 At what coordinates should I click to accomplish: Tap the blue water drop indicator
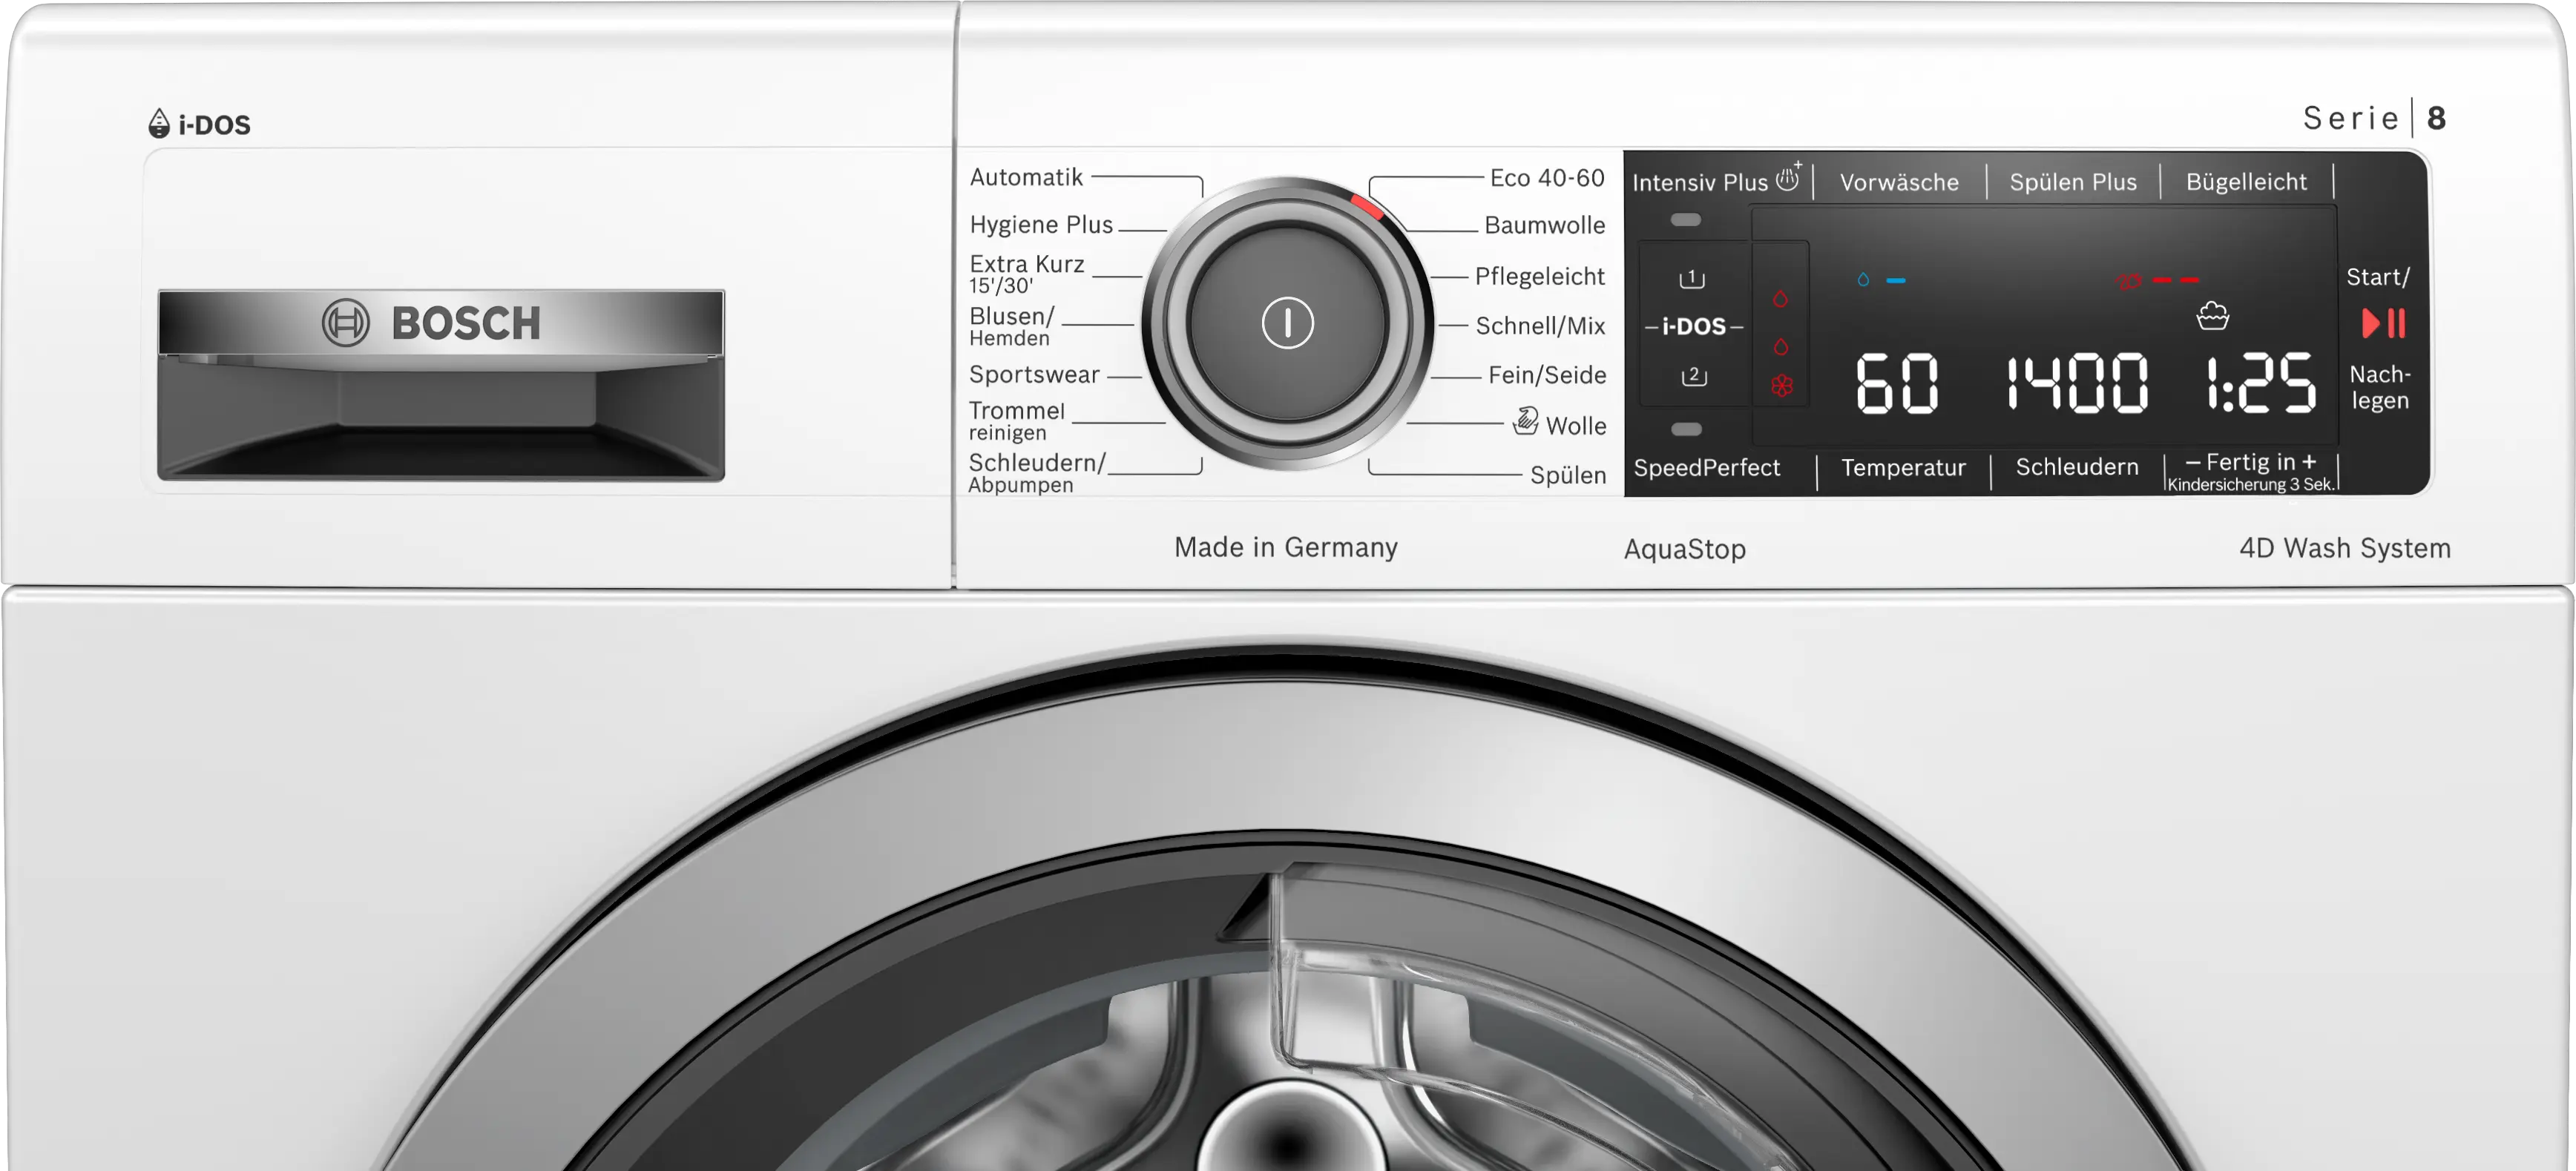1863,281
